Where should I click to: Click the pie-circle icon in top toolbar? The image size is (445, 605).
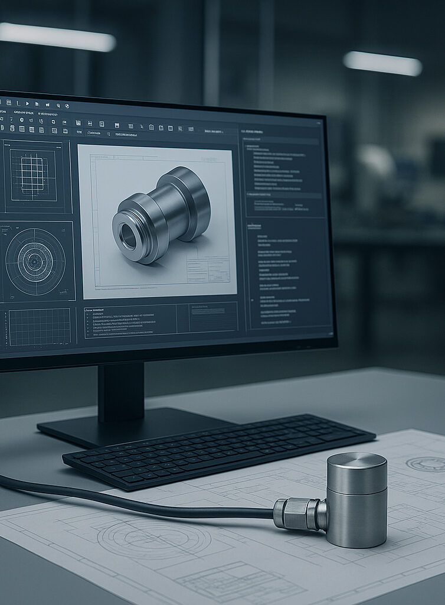click(x=67, y=106)
